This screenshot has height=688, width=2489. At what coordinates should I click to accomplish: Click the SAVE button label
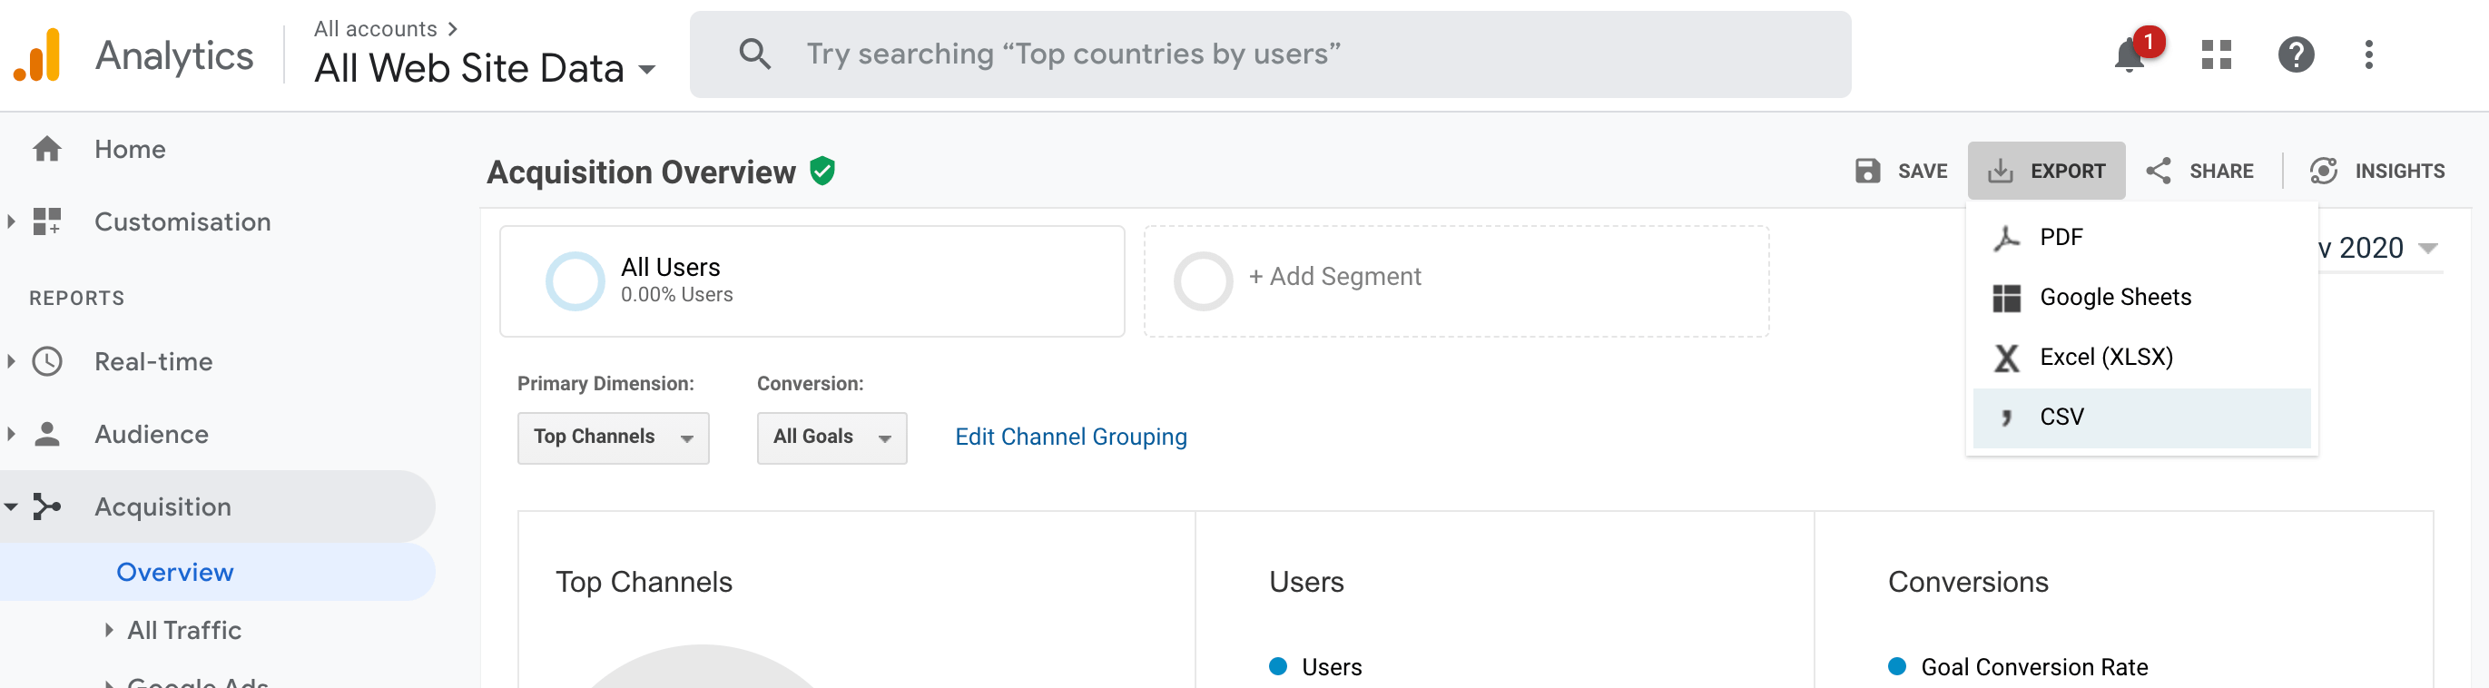coord(1922,171)
